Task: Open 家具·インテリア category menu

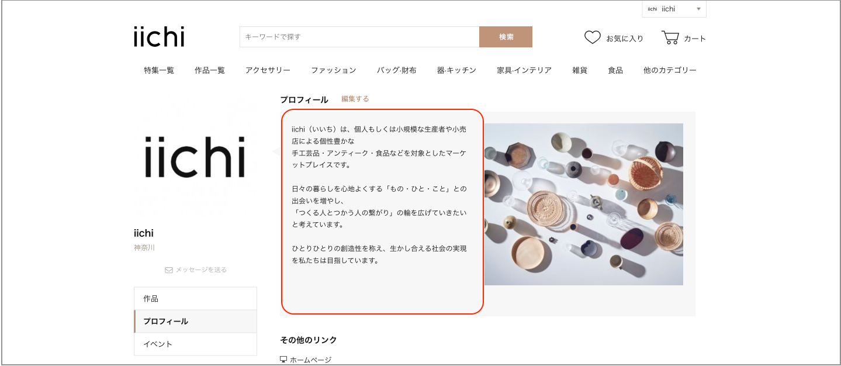Action: pyautogui.click(x=524, y=70)
